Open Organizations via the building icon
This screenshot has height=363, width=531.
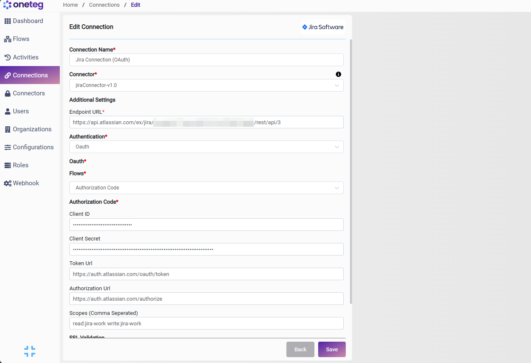point(8,129)
